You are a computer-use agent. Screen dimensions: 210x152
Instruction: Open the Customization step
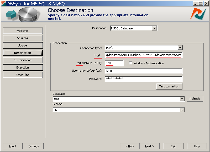click(x=23, y=60)
